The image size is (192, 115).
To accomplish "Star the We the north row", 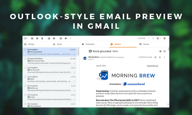I will click(x=74, y=72).
